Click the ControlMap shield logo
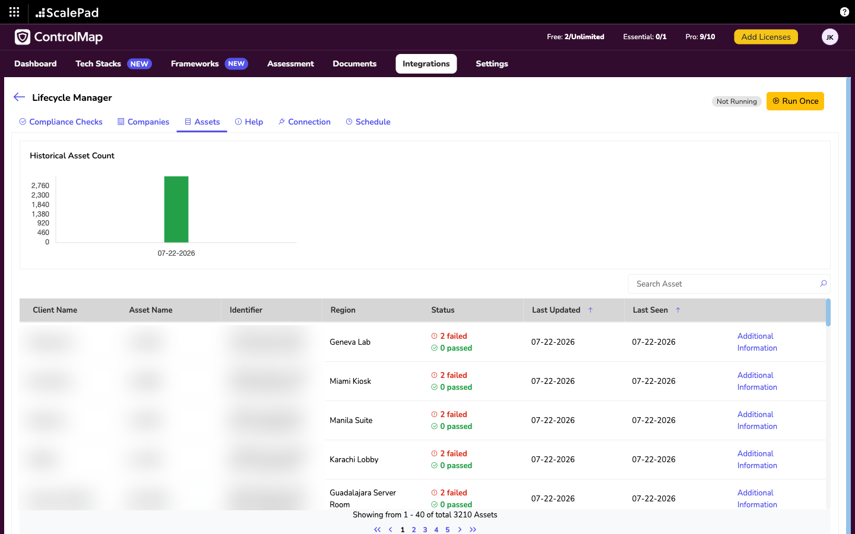The height and width of the screenshot is (534, 855). click(x=23, y=37)
